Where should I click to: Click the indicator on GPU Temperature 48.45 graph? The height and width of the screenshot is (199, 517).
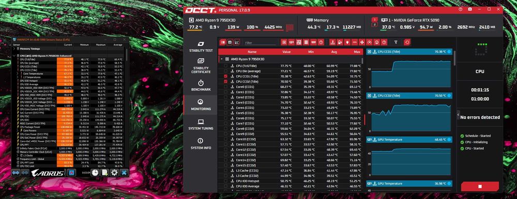coord(449,140)
